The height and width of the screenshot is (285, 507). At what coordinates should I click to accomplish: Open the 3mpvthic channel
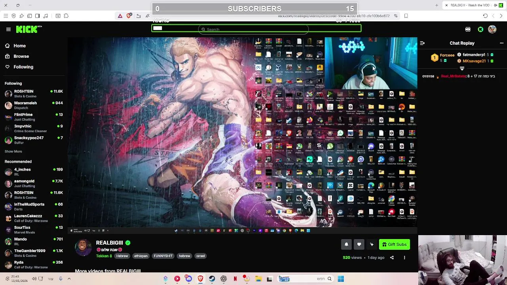[34, 128]
